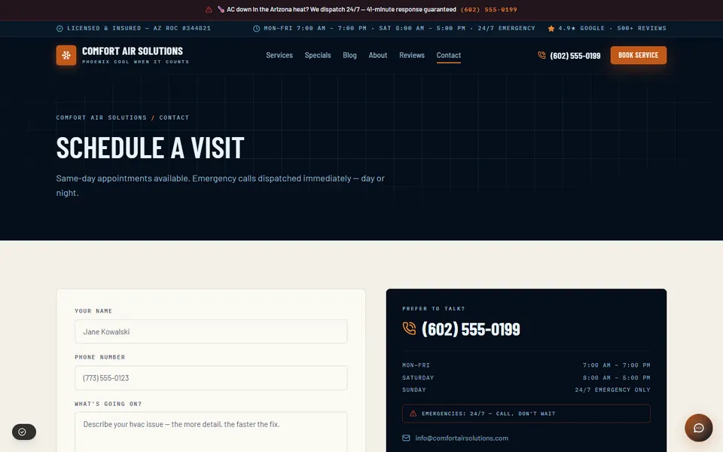Click the warning triangle in top banner
The image size is (723, 452).
209,10
